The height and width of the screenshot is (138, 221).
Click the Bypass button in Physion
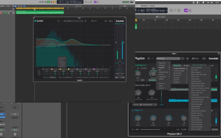pos(215,129)
